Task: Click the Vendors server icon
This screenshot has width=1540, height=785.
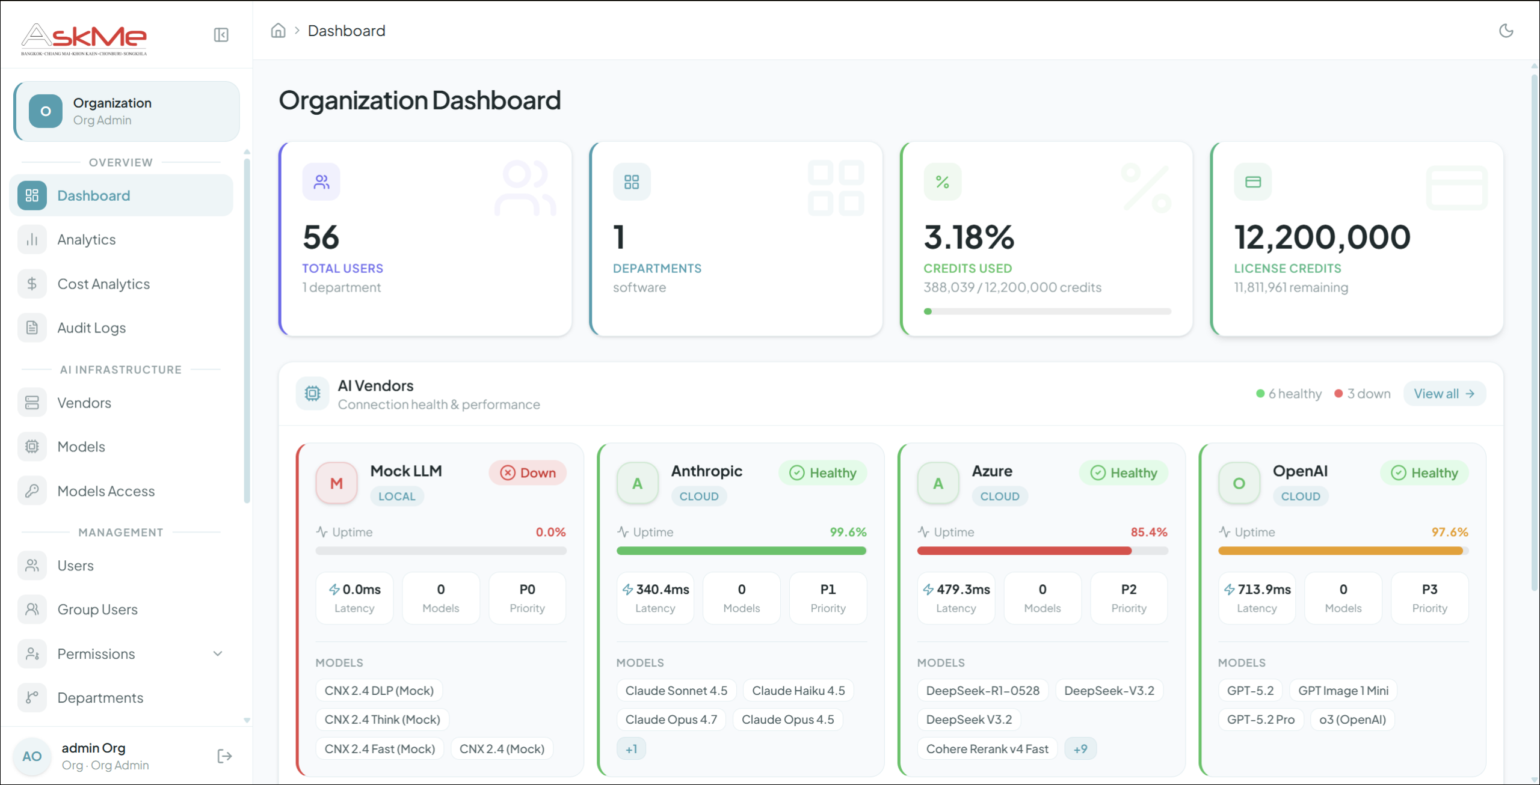Action: point(32,403)
